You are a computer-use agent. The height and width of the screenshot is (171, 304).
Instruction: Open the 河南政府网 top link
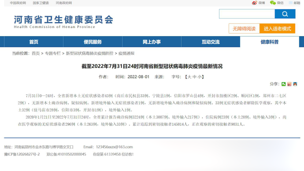(x=64, y=3)
